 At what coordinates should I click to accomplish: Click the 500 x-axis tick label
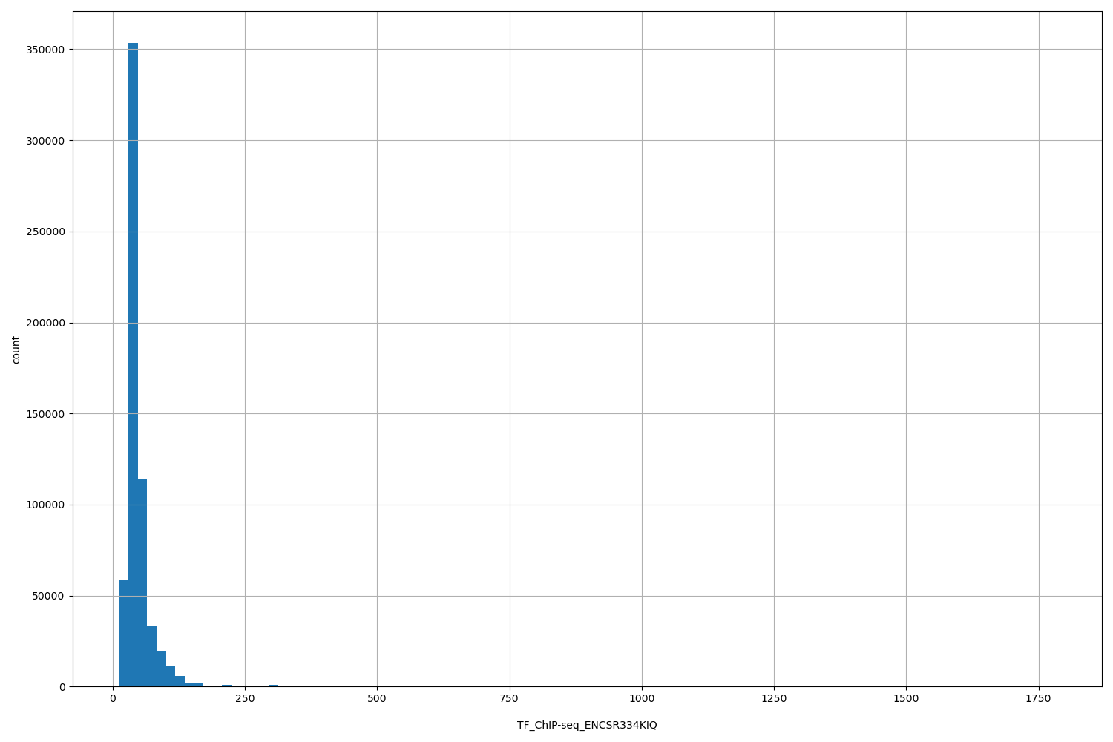tap(376, 698)
